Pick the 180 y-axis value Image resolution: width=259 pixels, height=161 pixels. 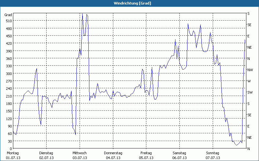9,103
